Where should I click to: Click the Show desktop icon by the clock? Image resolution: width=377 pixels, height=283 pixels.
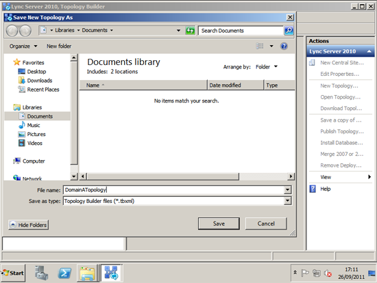(x=372, y=273)
